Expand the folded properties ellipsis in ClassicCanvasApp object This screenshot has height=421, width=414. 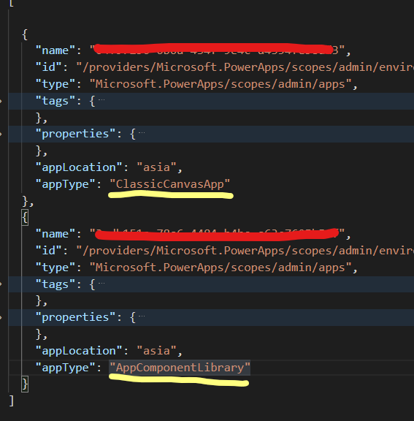click(x=142, y=132)
